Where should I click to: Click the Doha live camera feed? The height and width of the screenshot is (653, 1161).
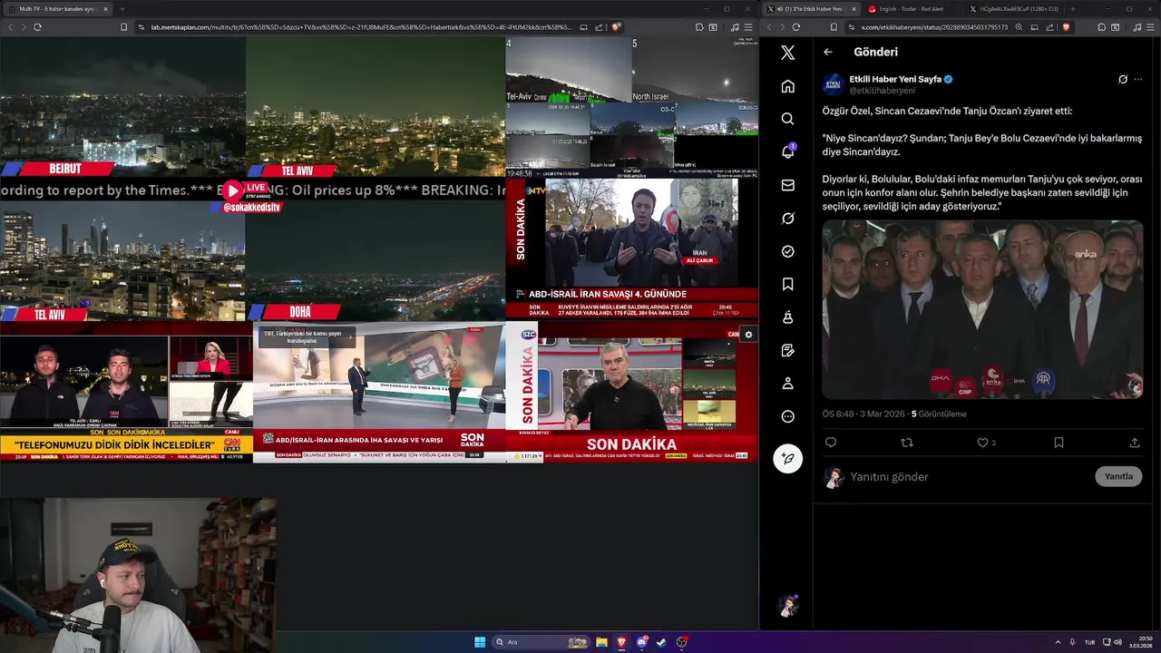point(376,260)
